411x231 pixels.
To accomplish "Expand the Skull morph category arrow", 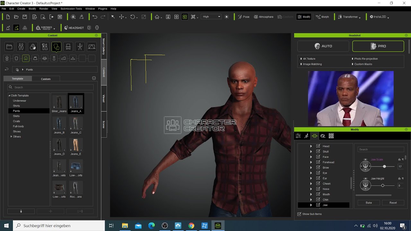I will point(311,151).
